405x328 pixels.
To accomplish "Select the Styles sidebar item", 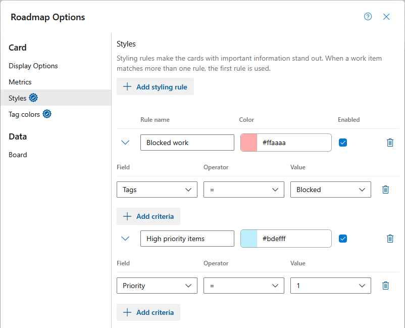I will point(56,98).
